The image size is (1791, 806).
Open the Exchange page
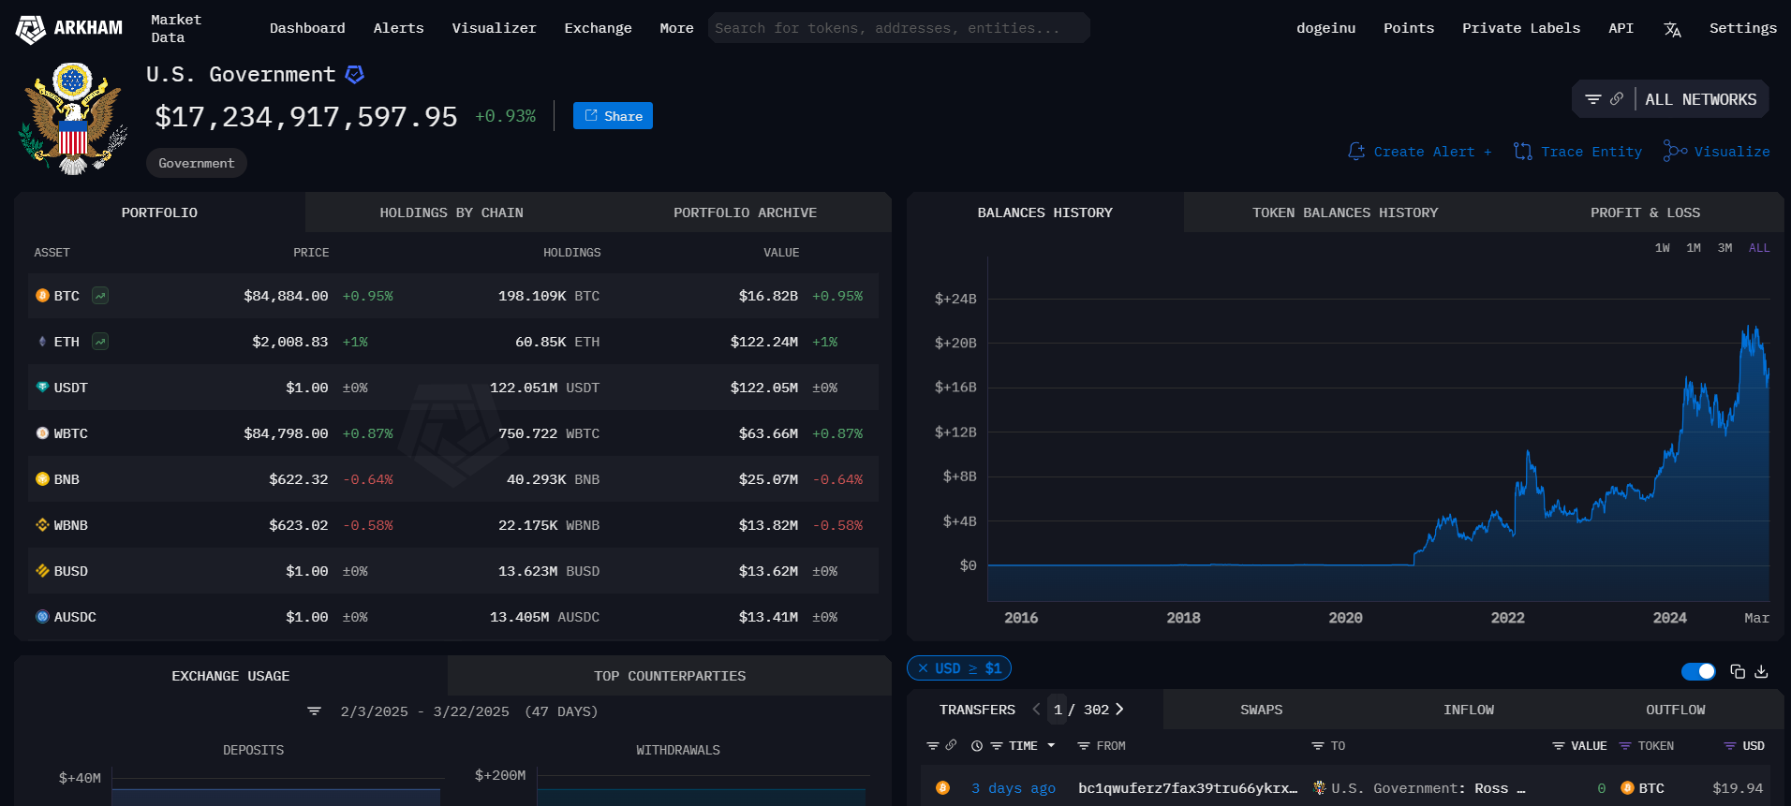tap(598, 28)
